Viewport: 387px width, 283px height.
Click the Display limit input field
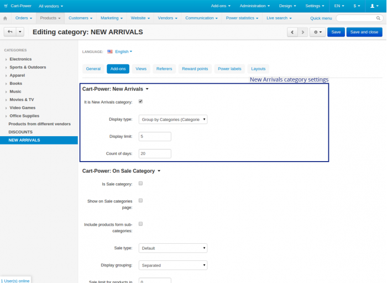[x=155, y=136]
